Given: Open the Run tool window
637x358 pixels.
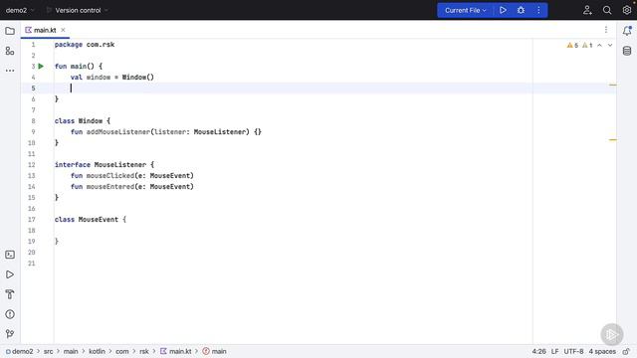Looking at the screenshot, I should [x=10, y=274].
